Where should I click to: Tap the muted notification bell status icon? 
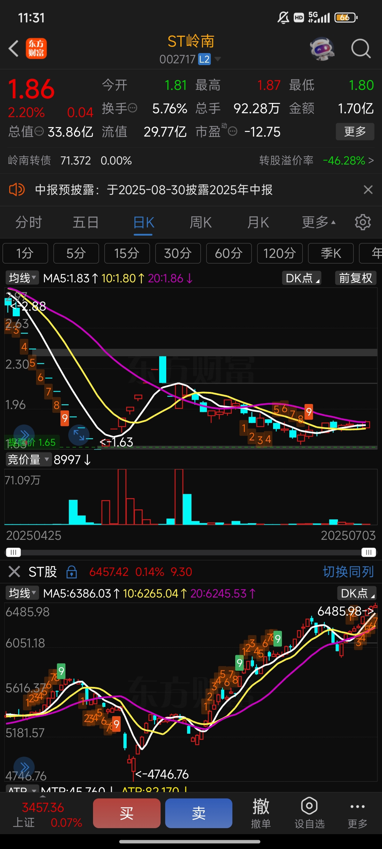coord(283,17)
